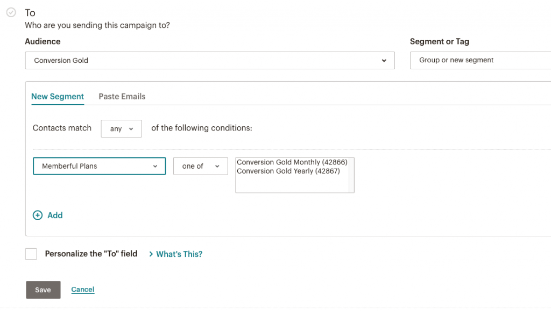
Task: Open the What's This? help link
Action: tap(179, 254)
